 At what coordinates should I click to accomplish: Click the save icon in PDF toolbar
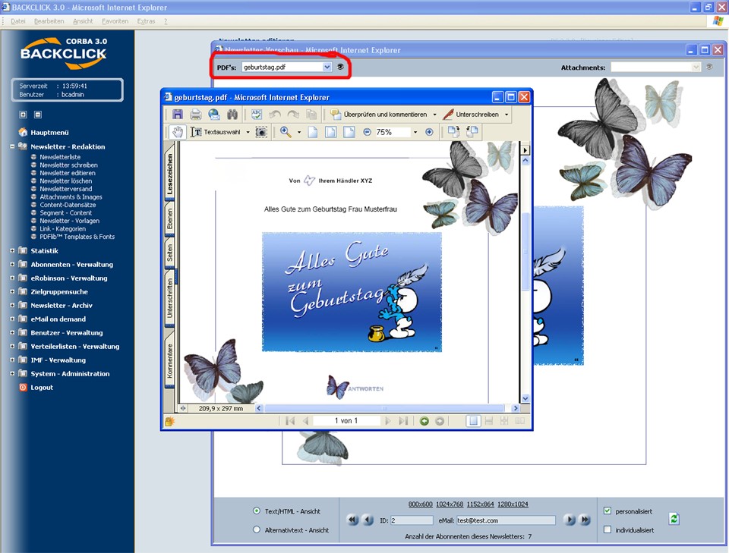click(x=178, y=115)
